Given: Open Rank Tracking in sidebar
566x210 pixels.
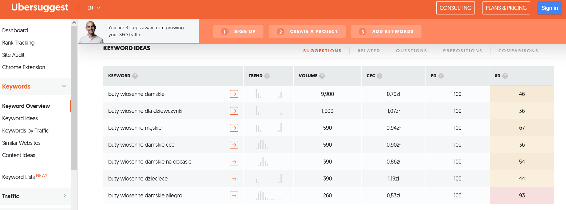Looking at the screenshot, I should click(x=18, y=43).
